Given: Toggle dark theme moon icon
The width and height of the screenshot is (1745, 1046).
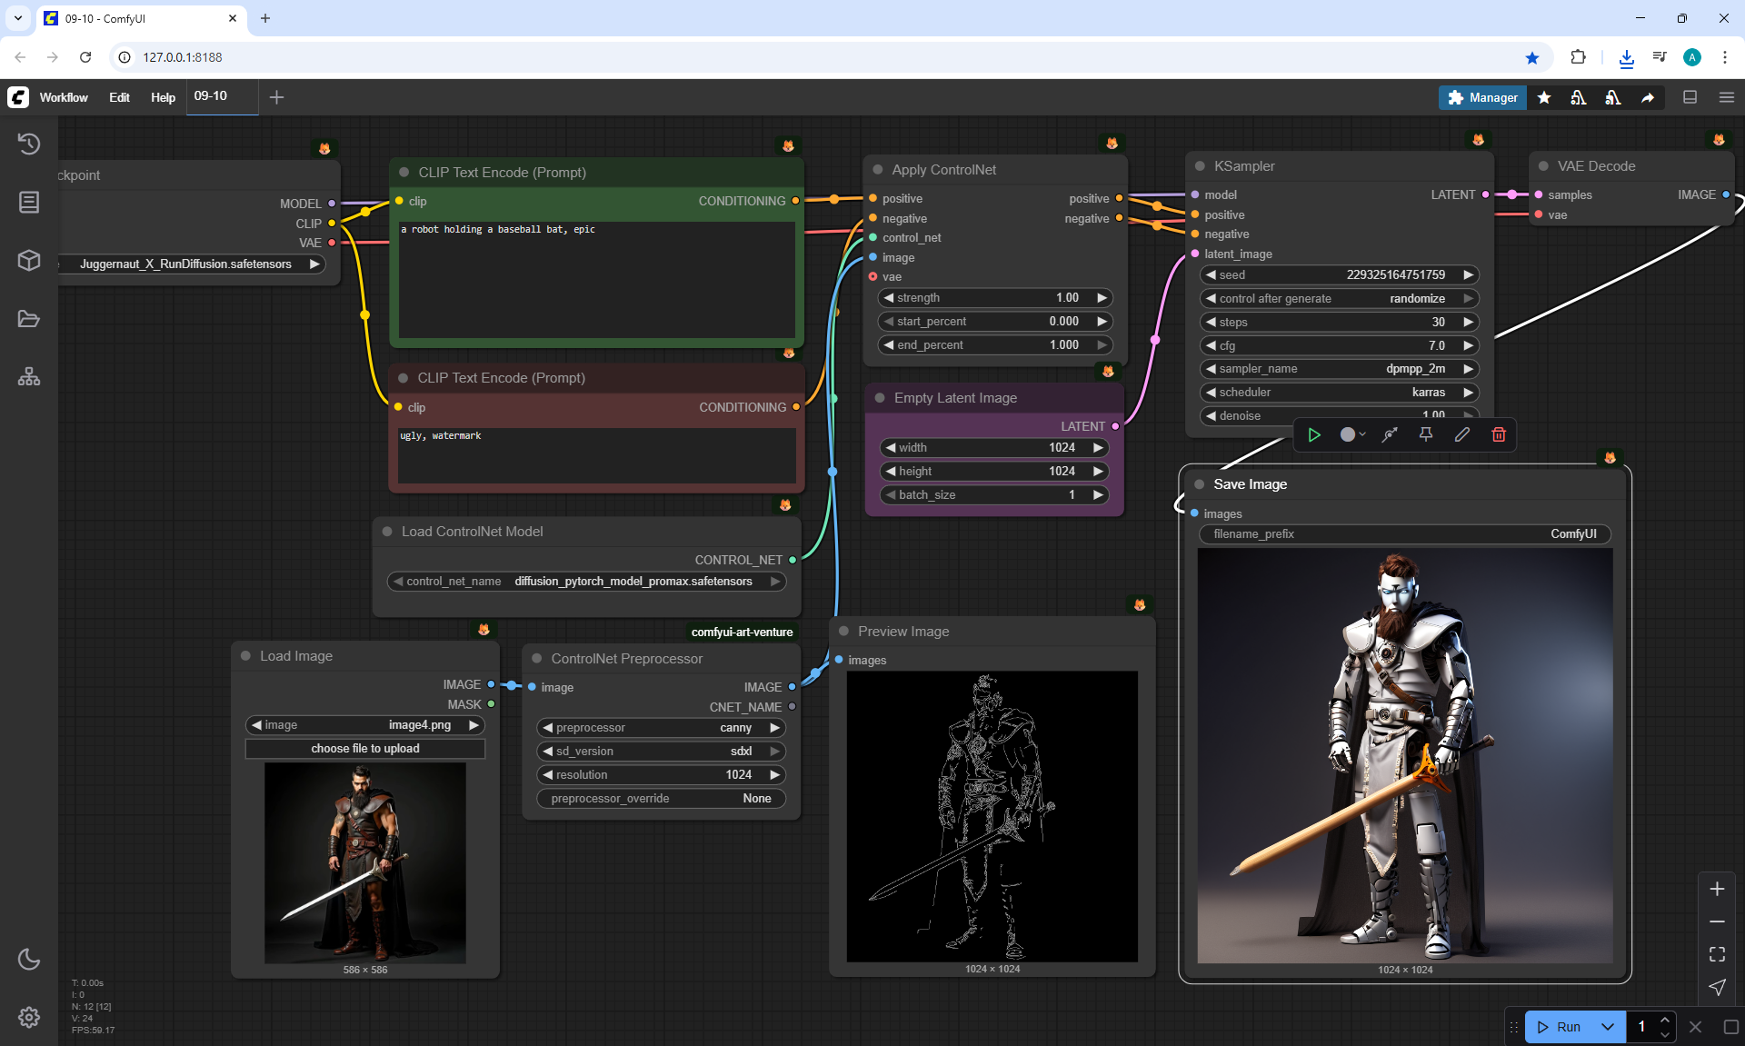Looking at the screenshot, I should click(29, 959).
